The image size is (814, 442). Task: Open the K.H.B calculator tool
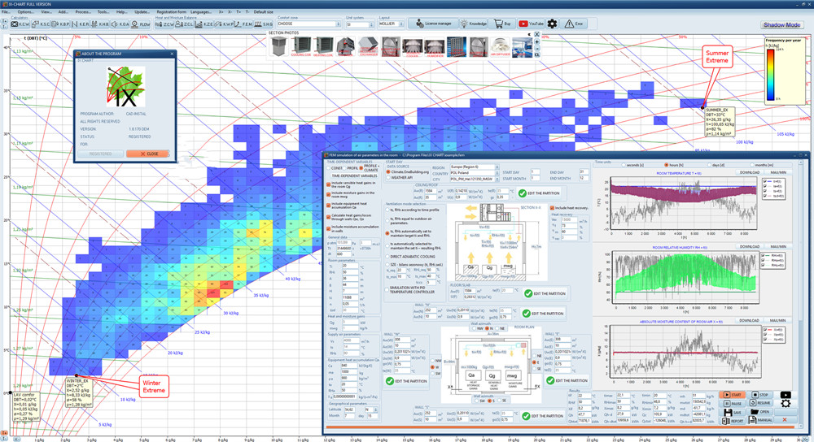pos(100,24)
